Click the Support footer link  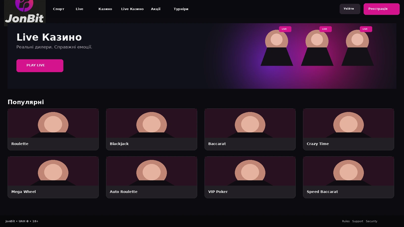point(358,221)
